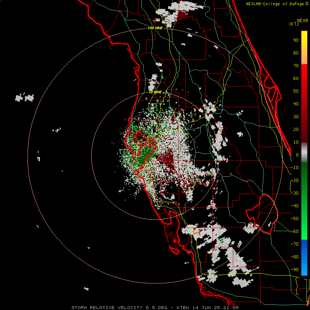Image resolution: width=310 pixels, height=310 pixels.
Task: Select the 30 value on velocity scale
Action: (296, 117)
